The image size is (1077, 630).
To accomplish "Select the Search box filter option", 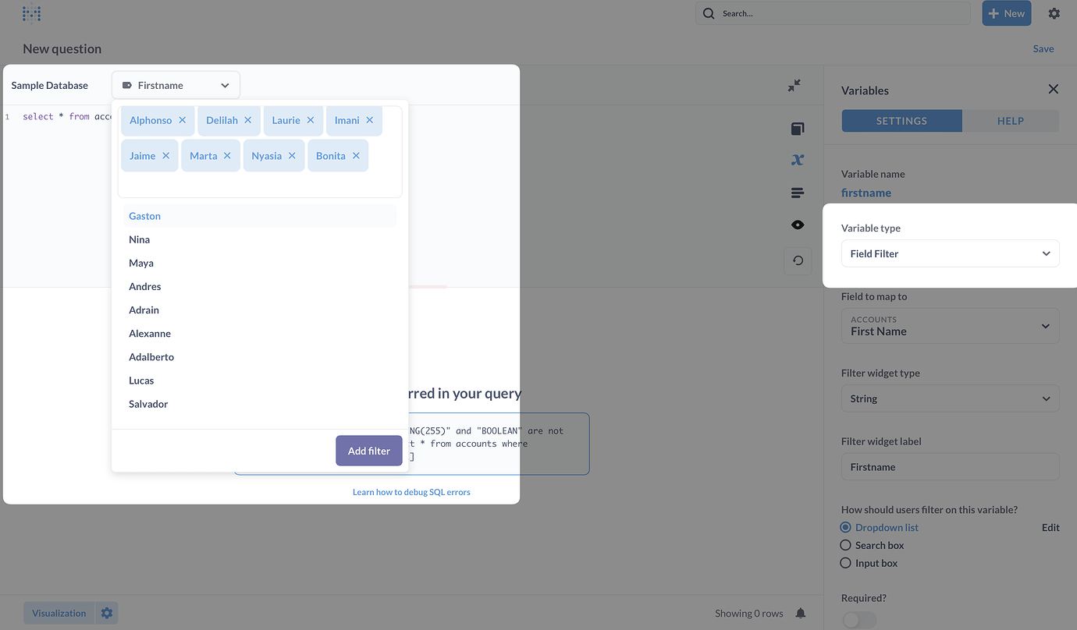I will pyautogui.click(x=845, y=545).
